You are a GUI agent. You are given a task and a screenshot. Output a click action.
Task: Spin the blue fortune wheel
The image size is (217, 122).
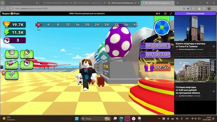(162, 27)
